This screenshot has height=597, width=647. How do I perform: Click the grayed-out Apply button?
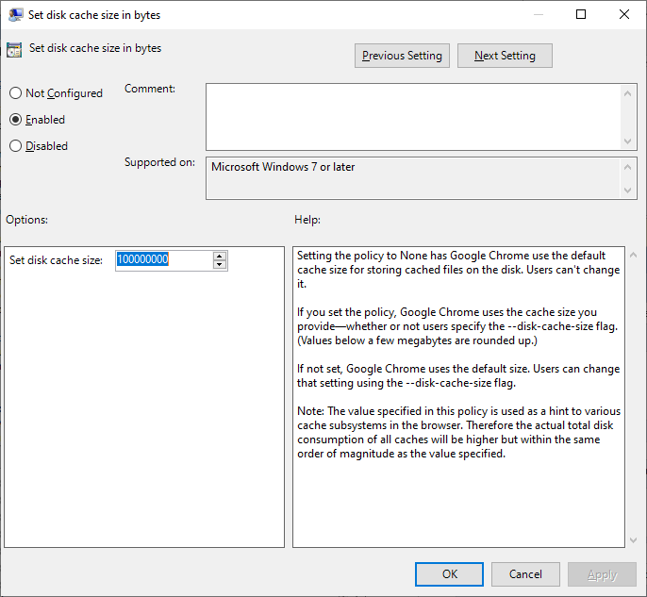coord(602,574)
